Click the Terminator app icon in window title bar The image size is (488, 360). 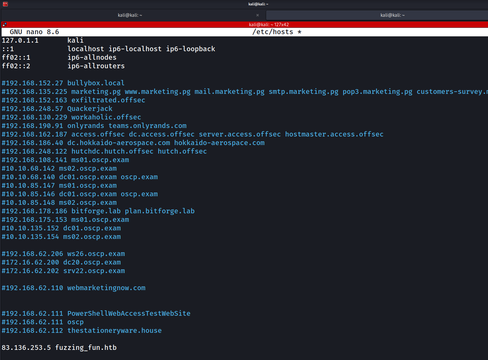tap(5, 4)
